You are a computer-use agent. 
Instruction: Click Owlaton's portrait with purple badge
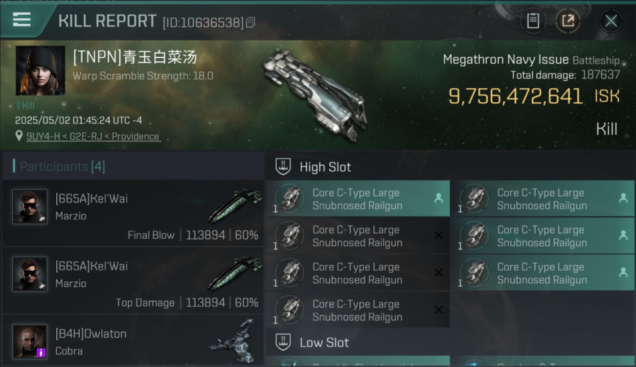point(30,341)
